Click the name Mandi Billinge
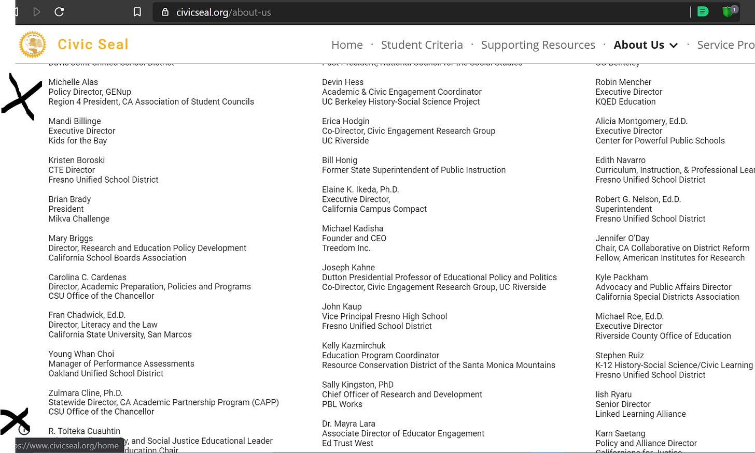Image resolution: width=755 pixels, height=453 pixels. [75, 121]
